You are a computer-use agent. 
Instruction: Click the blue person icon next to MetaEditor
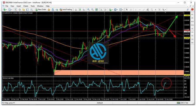point(53,10)
